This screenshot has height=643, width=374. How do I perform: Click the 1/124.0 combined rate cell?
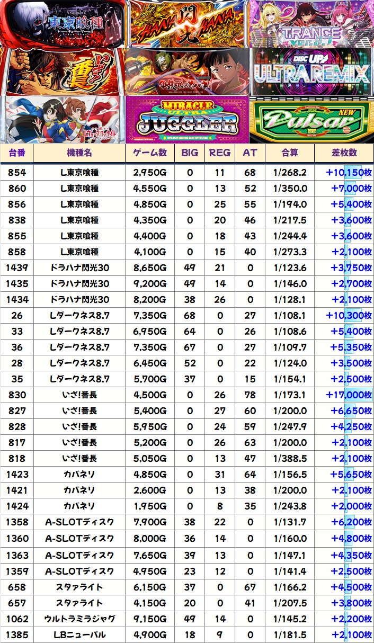click(290, 363)
